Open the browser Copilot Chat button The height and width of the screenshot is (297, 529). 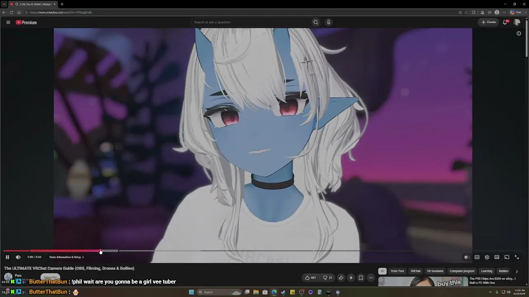(515, 12)
